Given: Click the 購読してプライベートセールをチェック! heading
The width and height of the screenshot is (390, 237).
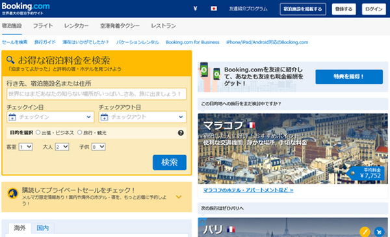Looking at the screenshot, I should click(x=79, y=190).
